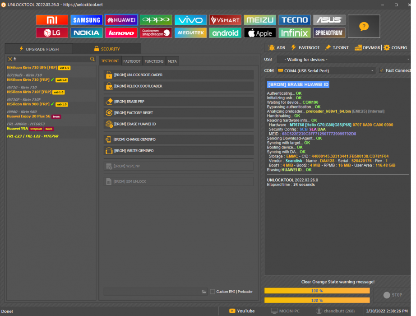
Task: Run BROM Unlock Bootloader
Action: coord(179,75)
